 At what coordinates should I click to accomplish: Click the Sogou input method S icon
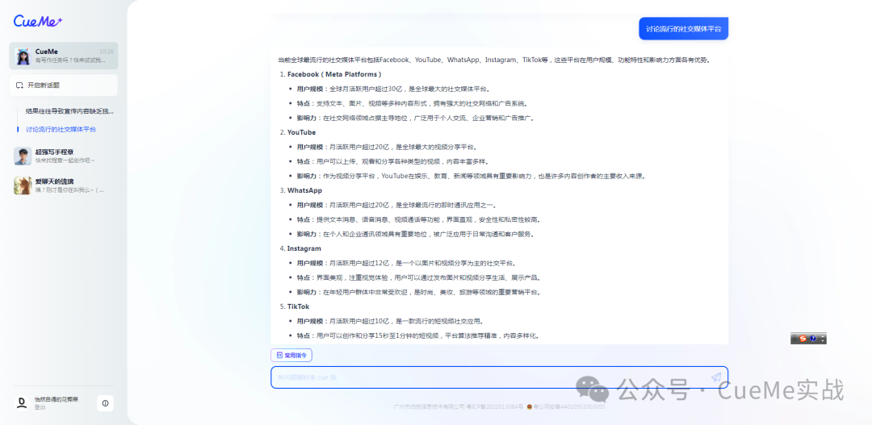pos(803,339)
